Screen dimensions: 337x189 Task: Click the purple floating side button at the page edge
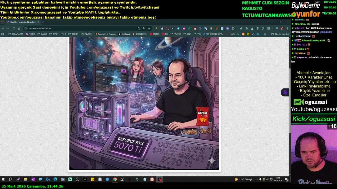pyautogui.click(x=285, y=92)
